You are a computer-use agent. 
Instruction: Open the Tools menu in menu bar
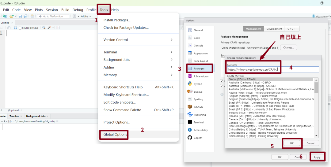(104, 10)
